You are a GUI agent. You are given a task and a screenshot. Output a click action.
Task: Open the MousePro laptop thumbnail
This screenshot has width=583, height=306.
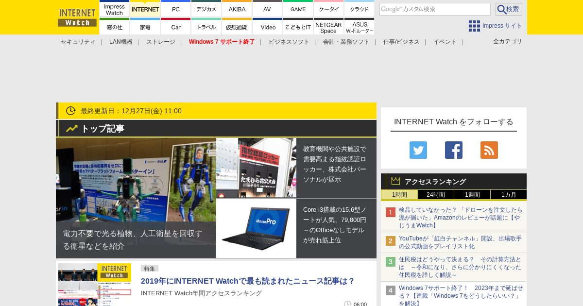pyautogui.click(x=256, y=228)
